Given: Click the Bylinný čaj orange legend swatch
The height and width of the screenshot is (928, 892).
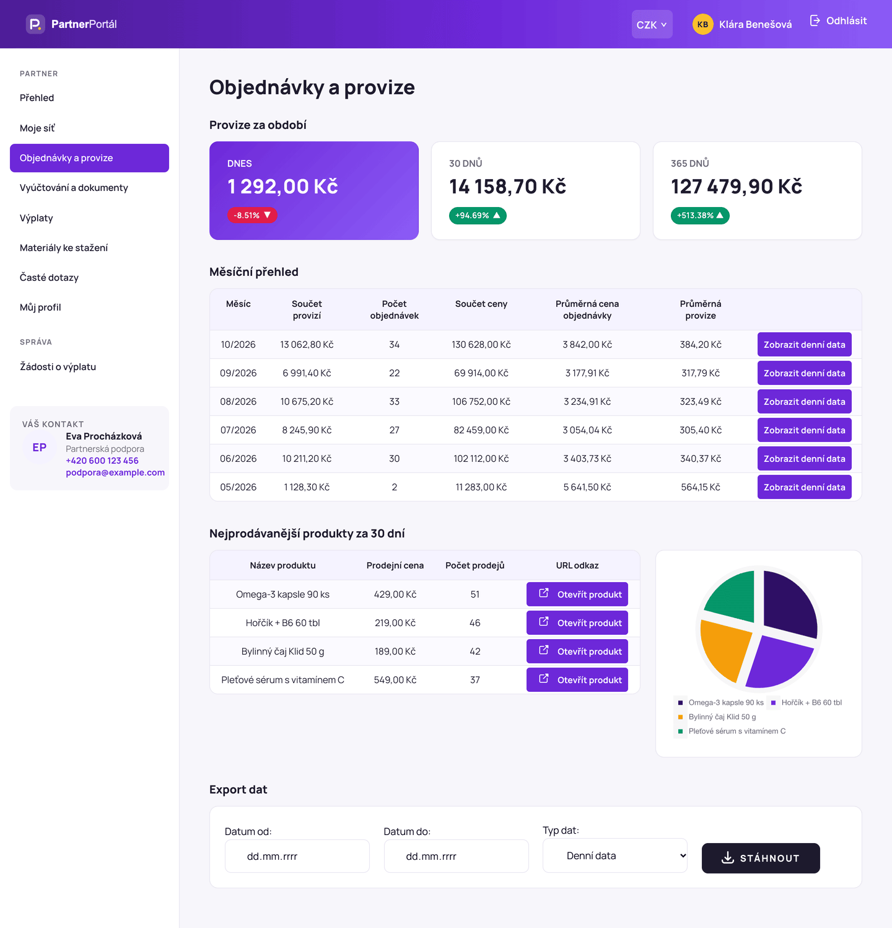Looking at the screenshot, I should [x=680, y=717].
